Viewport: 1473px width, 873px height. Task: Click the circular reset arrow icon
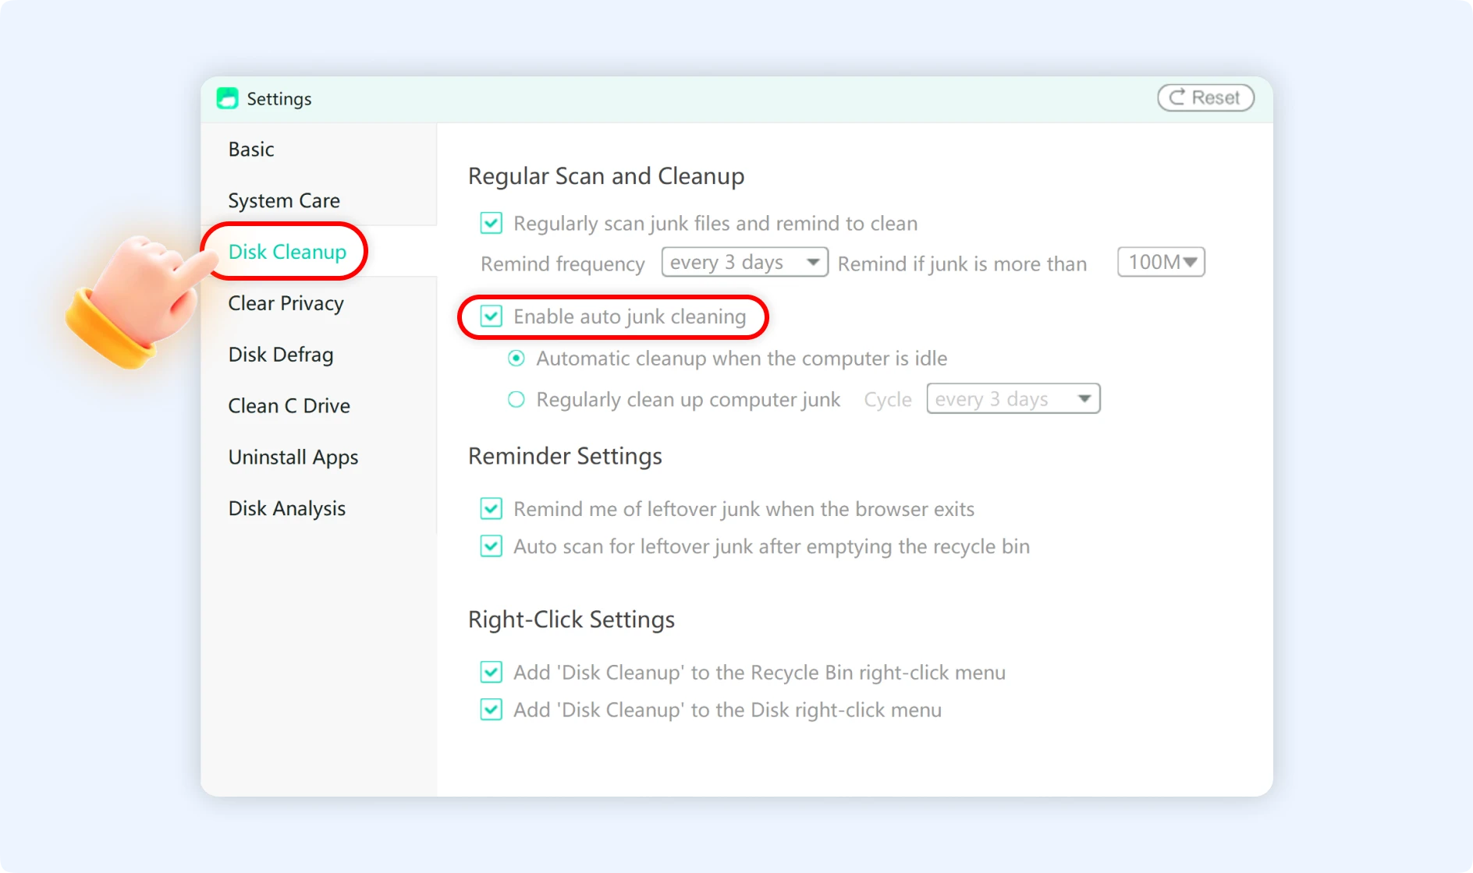(1177, 97)
